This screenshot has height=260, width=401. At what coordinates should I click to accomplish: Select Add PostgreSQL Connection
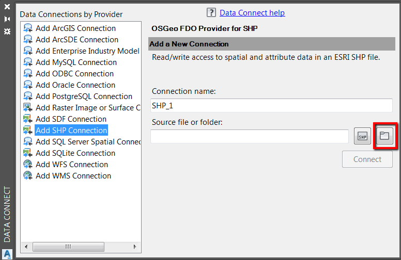pyautogui.click(x=84, y=96)
